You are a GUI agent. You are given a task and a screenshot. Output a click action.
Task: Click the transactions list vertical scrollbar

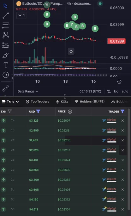click(129, 159)
